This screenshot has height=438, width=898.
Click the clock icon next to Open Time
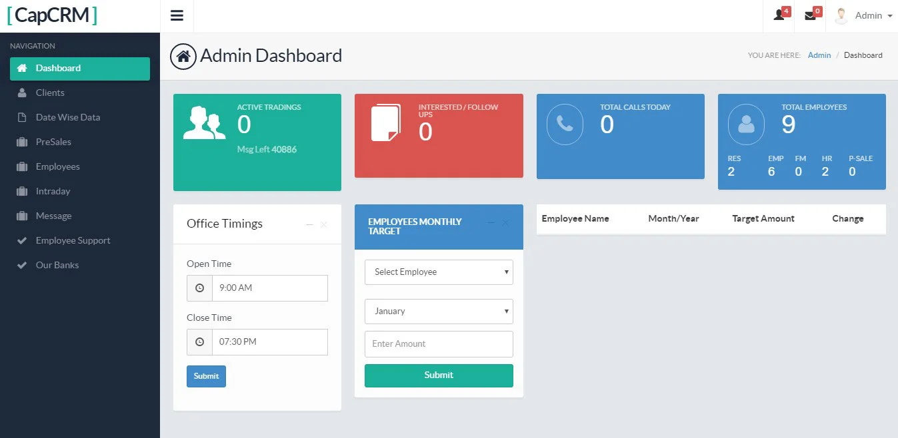coord(199,288)
